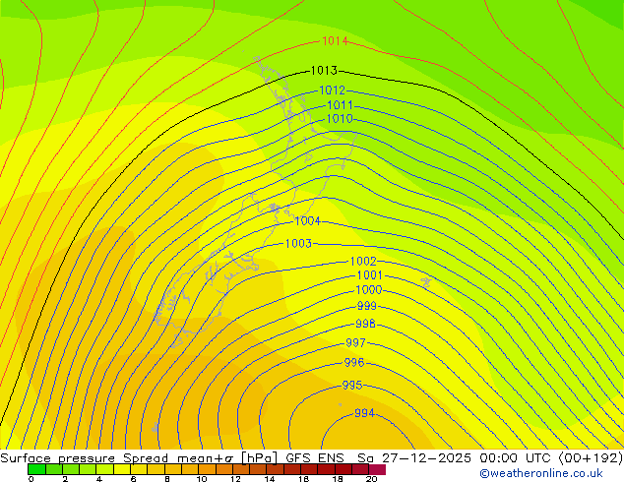This screenshot has width=624, height=482.
Task: Select the 1001 contour label
Action: coord(370,275)
